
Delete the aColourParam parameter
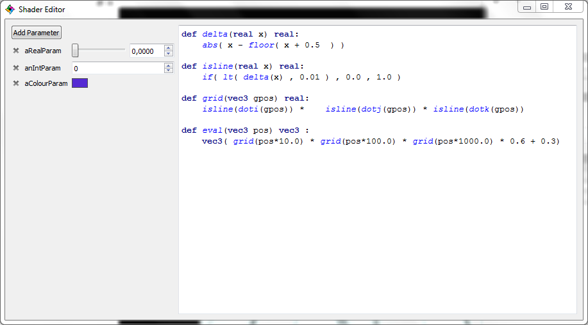point(16,83)
